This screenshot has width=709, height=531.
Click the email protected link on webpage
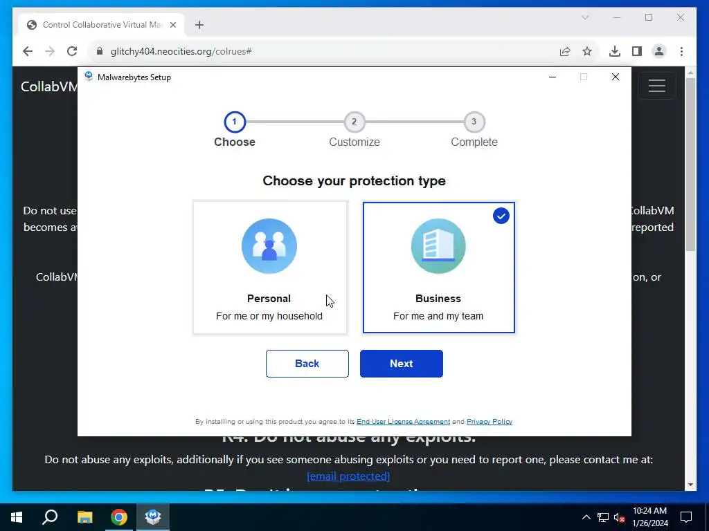click(x=348, y=476)
